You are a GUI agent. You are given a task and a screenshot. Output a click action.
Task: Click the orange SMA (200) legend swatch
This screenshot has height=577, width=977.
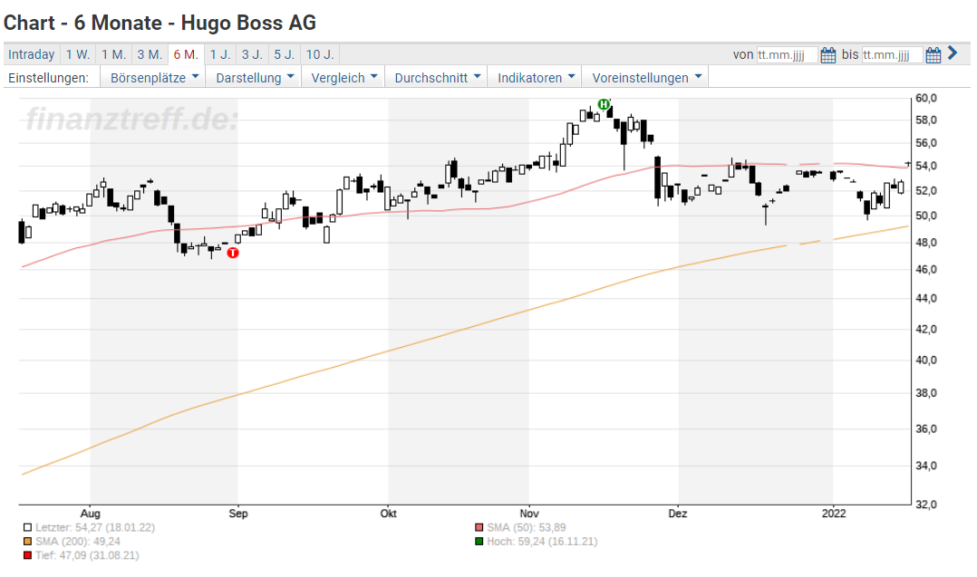(27, 542)
